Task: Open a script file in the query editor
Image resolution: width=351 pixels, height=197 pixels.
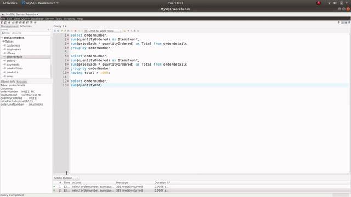Action: [55, 31]
